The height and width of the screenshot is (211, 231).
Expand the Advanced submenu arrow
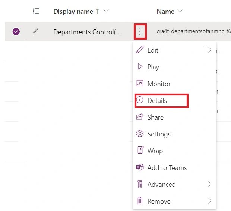tap(210, 184)
